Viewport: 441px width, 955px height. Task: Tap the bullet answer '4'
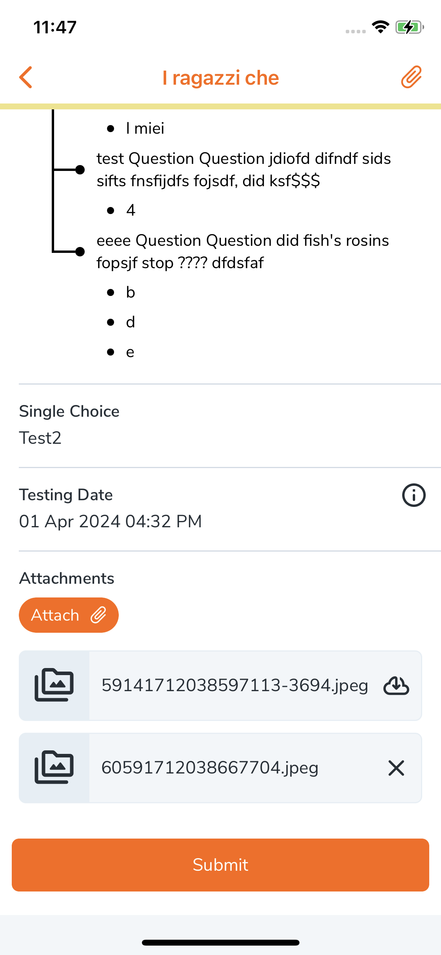pyautogui.click(x=131, y=211)
